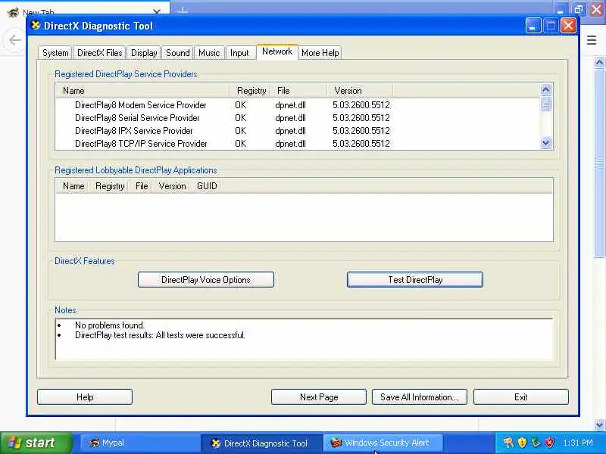Click Save All Information button
The image size is (606, 454).
point(420,397)
